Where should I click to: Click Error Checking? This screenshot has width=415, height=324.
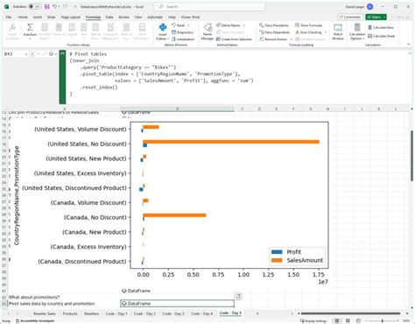coord(308,32)
